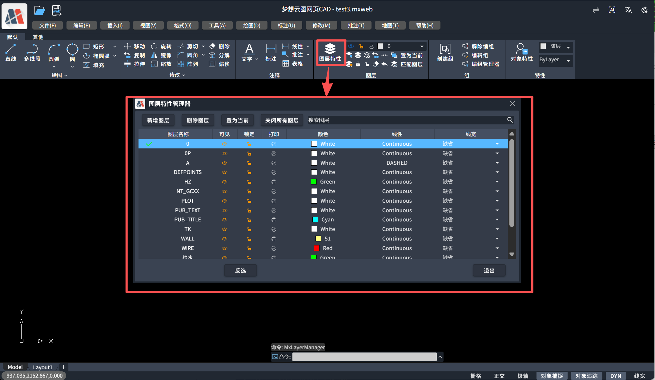
Task: Select the Circle (圆) tool
Action: tap(72, 53)
